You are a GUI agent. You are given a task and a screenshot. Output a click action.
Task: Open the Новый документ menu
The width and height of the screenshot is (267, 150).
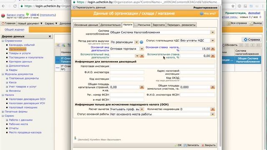point(30,23)
